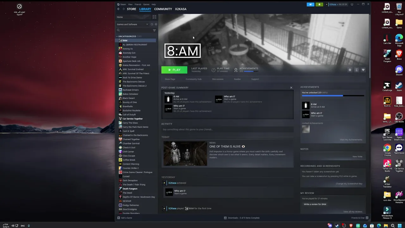Open advanced library filter options icon

pos(154,30)
